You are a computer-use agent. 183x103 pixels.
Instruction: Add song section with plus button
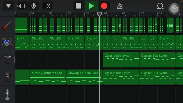point(179,14)
